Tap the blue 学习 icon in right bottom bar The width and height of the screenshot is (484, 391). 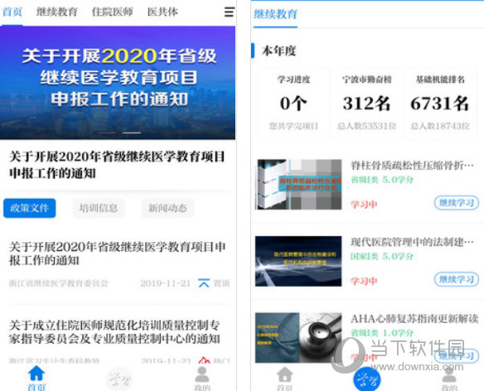coord(366,379)
